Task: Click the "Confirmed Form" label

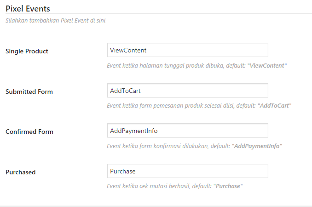Action: (29, 132)
